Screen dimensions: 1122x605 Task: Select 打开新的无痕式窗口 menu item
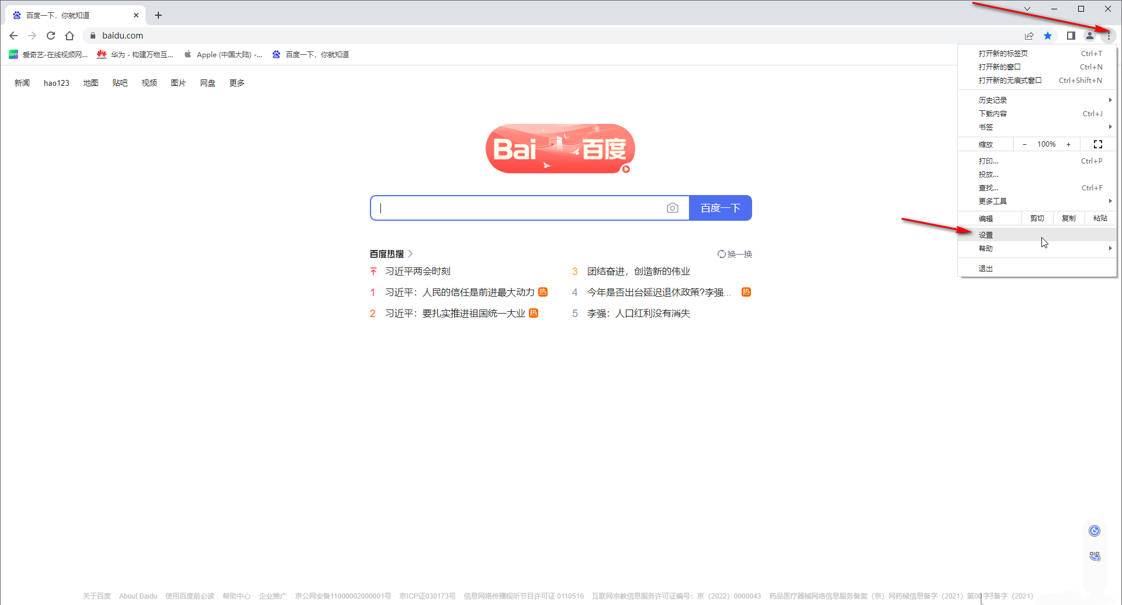1037,80
